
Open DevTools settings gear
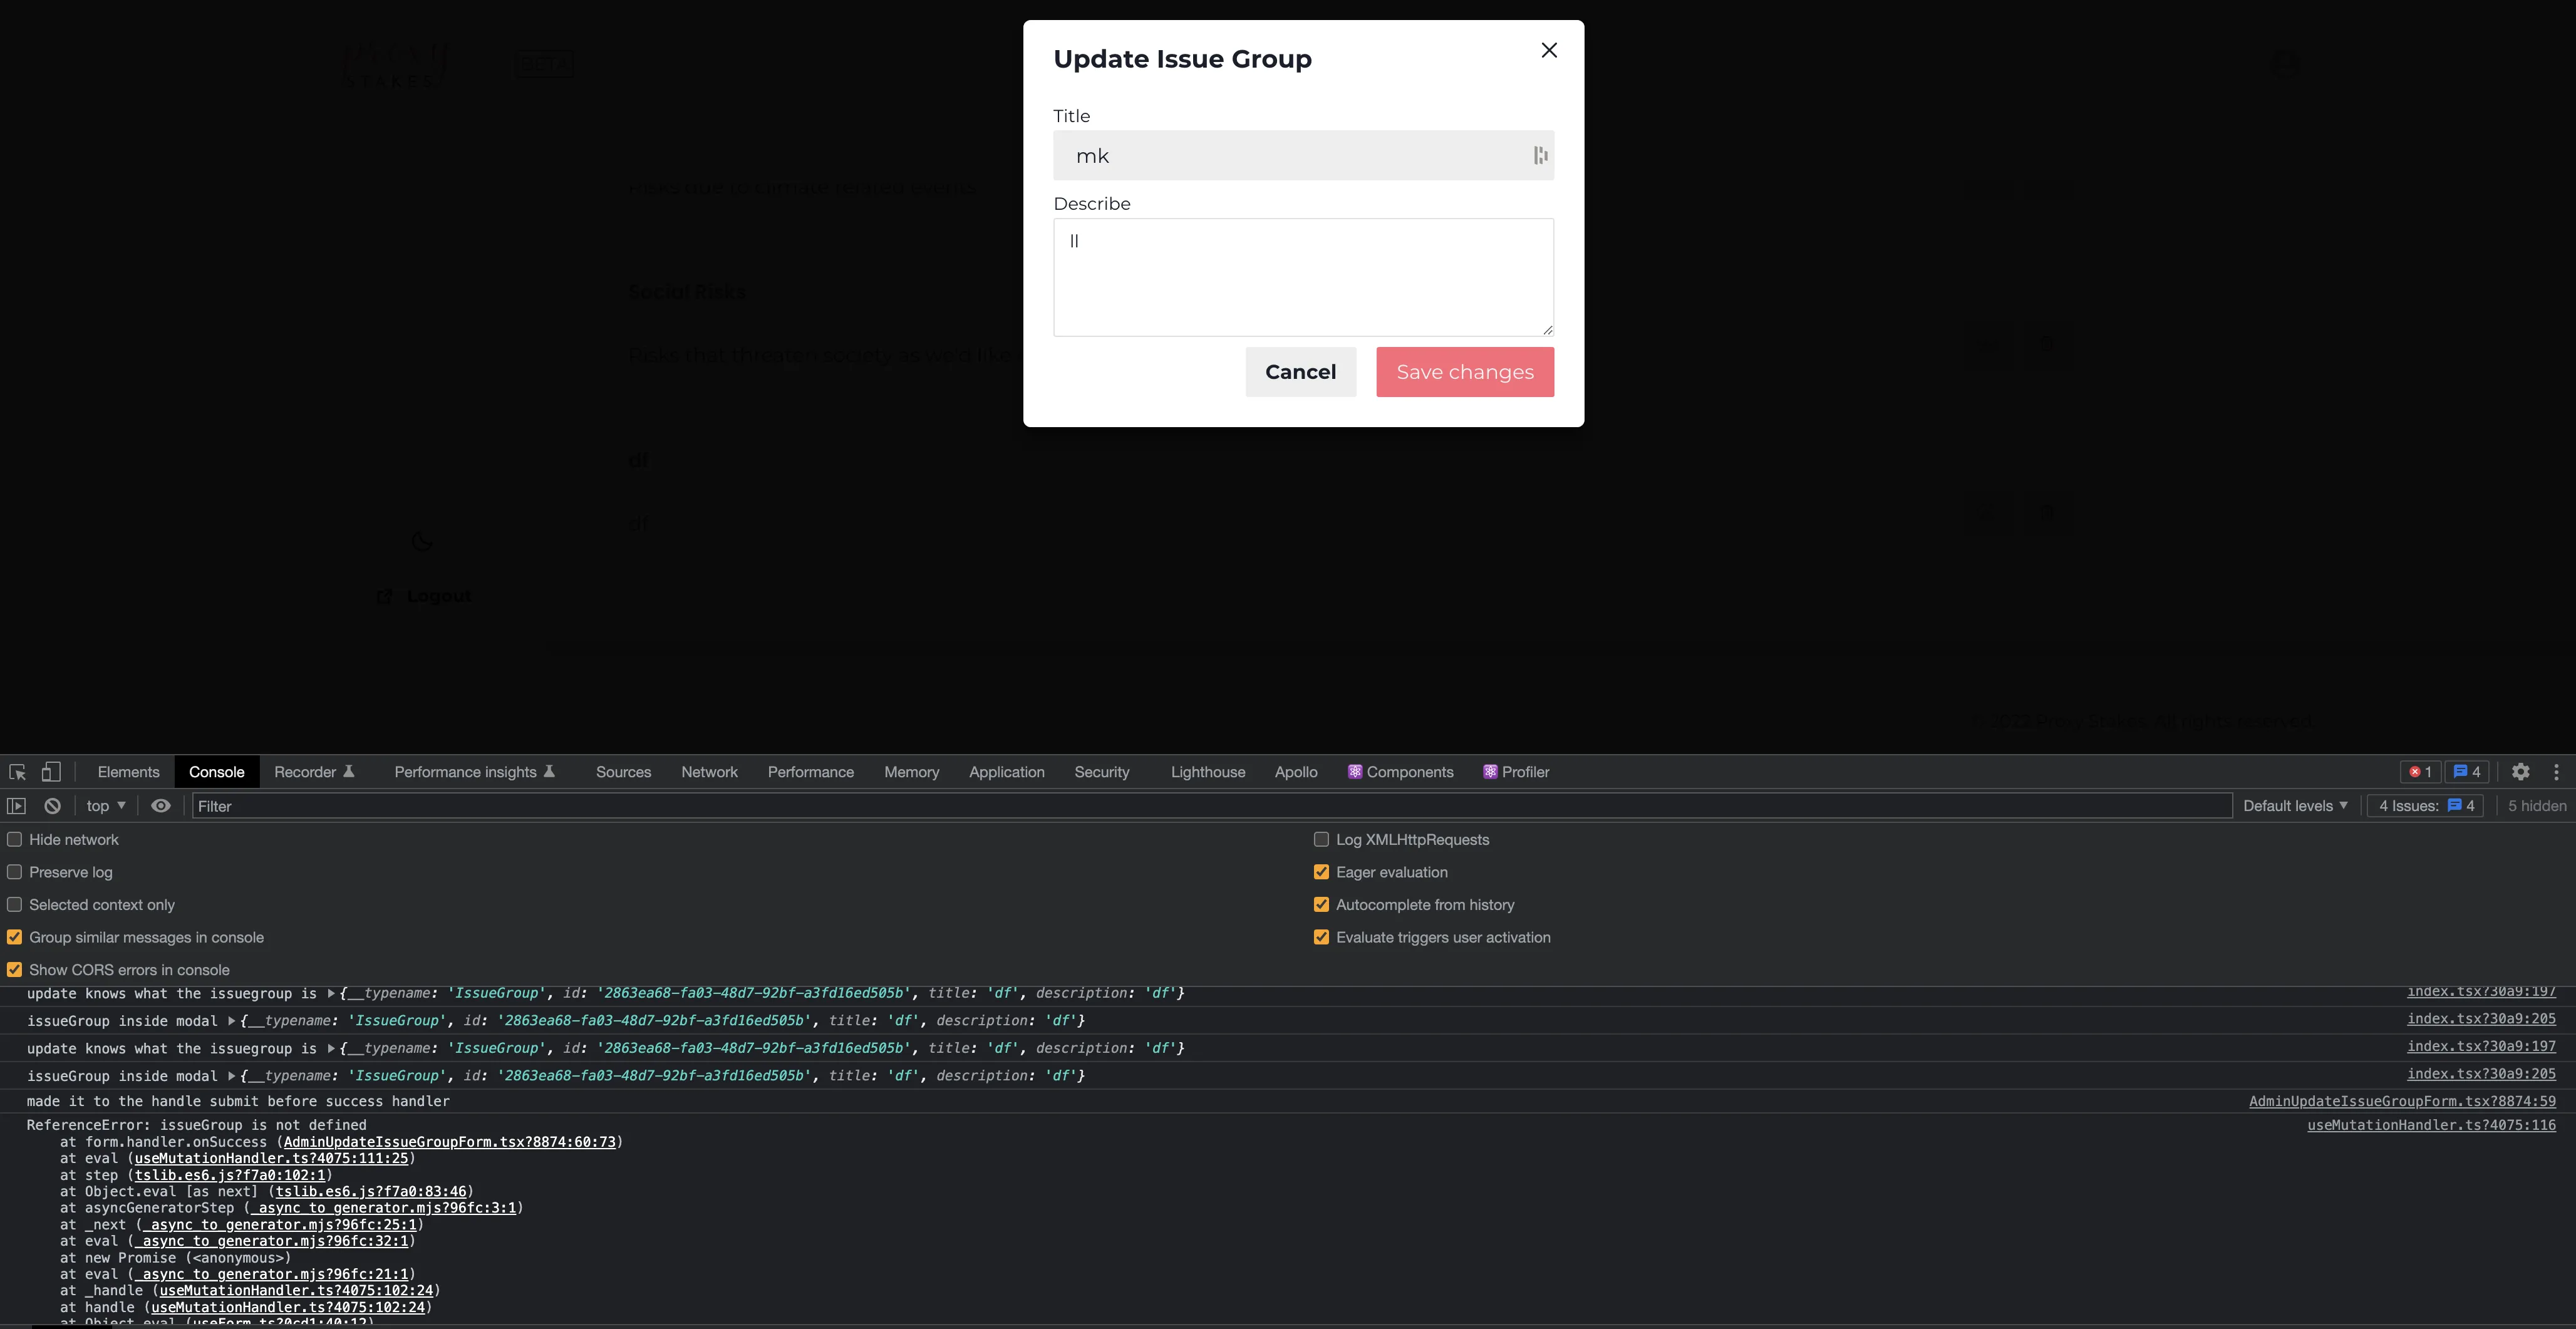[2521, 772]
